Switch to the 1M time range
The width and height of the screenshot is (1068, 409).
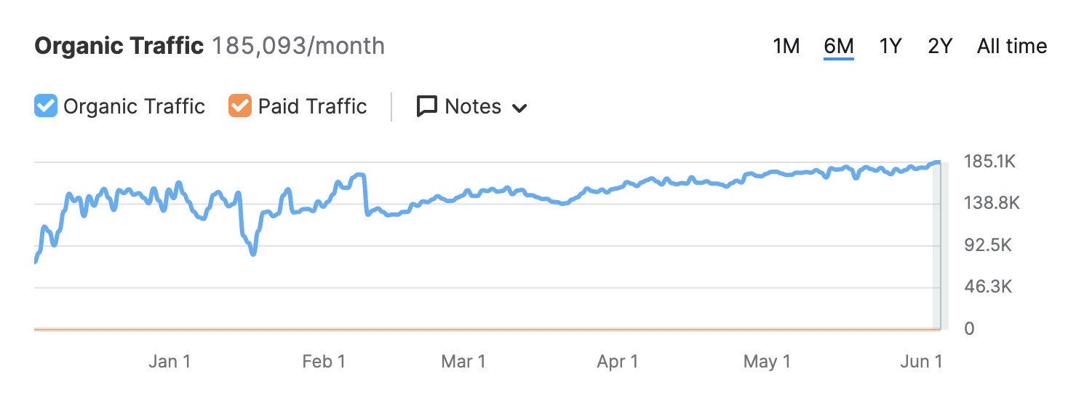786,47
